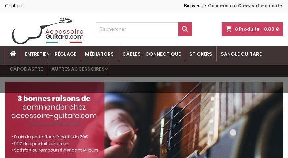Viewport: 288px width, 158px height.
Task: Open the Médiators category
Action: 99,54
